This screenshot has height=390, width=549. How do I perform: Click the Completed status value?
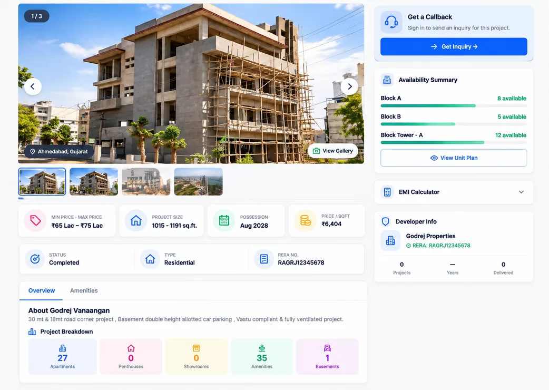(64, 262)
